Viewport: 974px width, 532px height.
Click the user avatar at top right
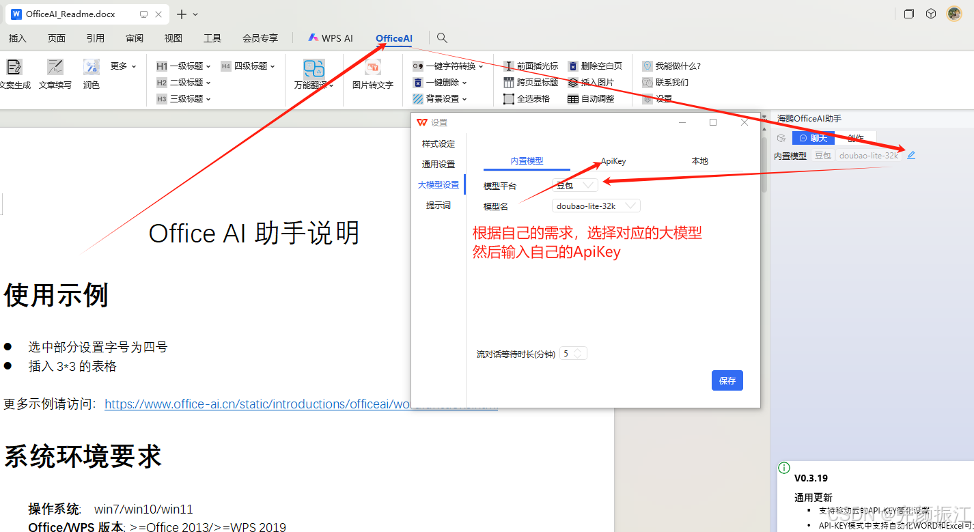click(954, 14)
